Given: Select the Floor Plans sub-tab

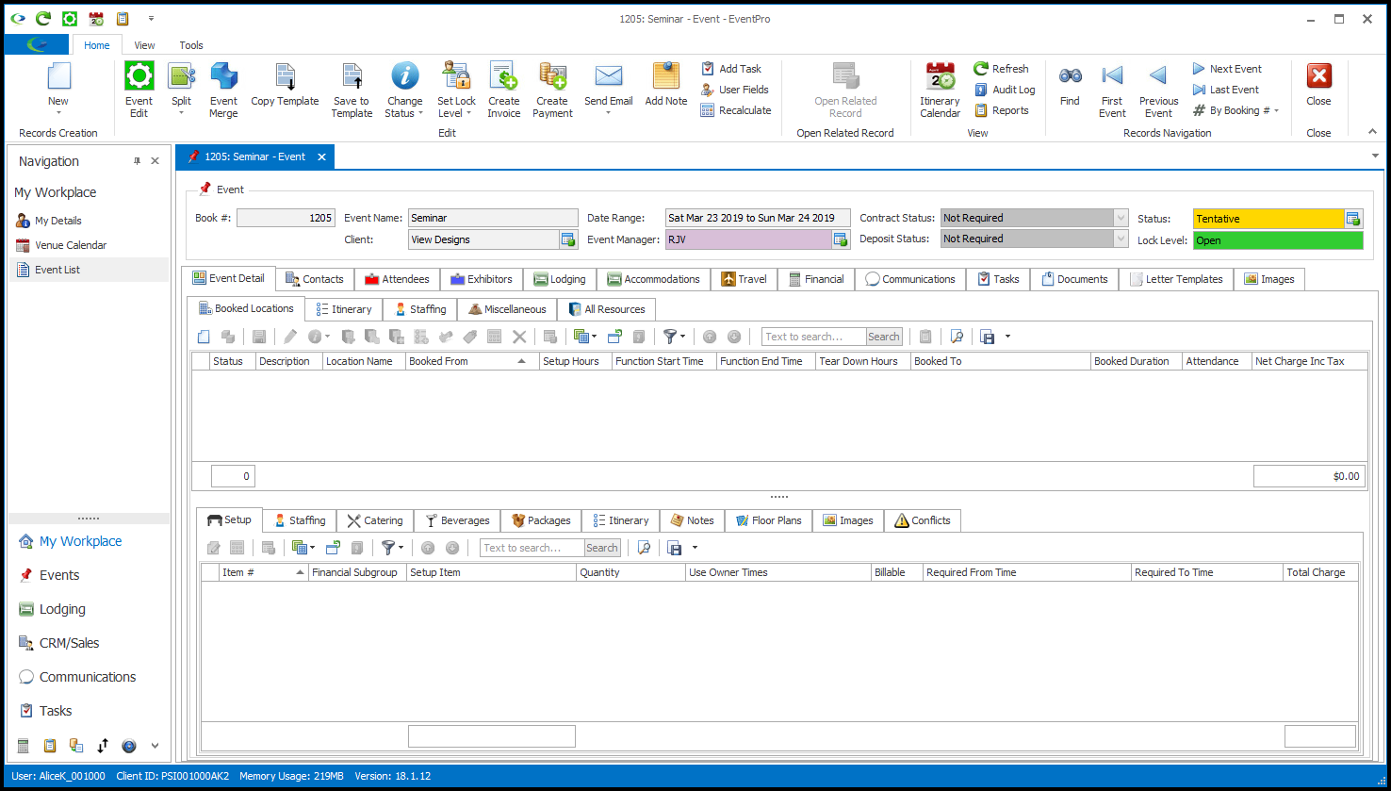Looking at the screenshot, I should click(768, 520).
